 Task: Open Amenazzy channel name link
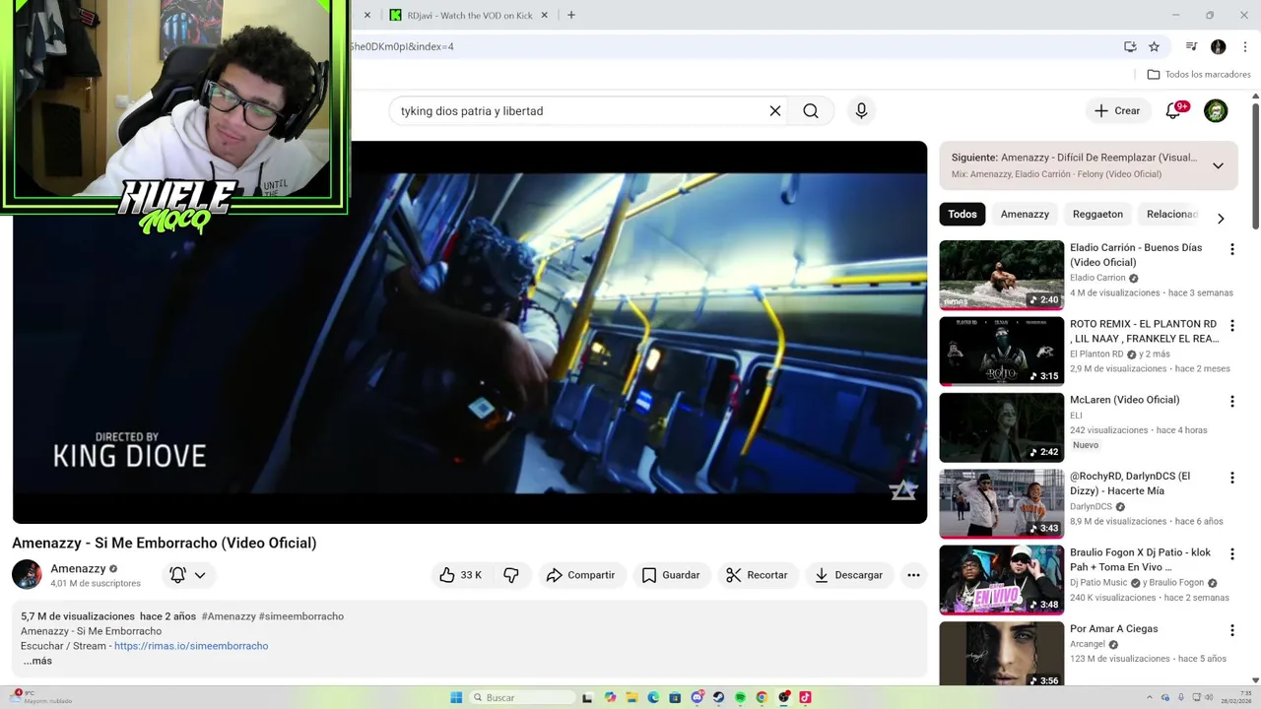(x=78, y=568)
